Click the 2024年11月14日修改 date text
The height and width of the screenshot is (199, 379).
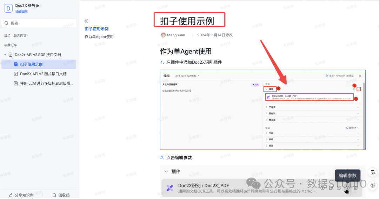[215, 35]
